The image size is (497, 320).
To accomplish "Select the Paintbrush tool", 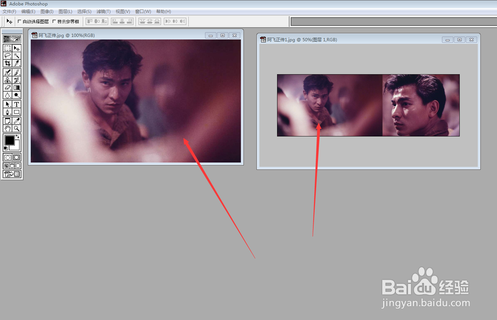I will (x=17, y=72).
